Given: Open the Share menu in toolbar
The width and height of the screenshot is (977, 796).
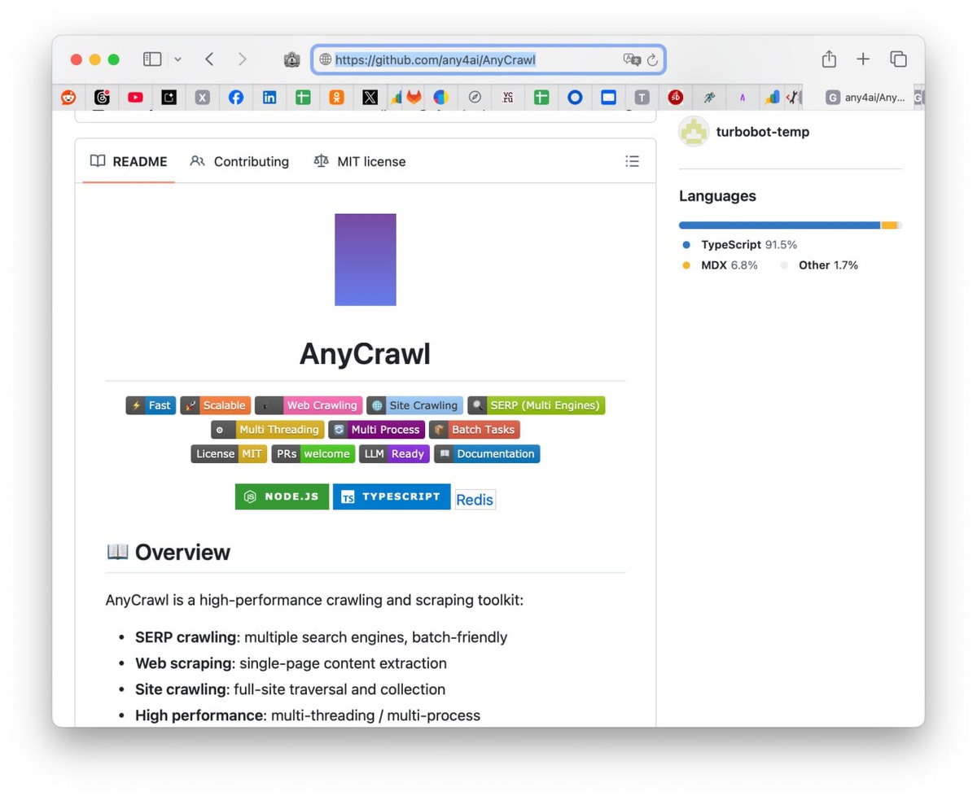Looking at the screenshot, I should (x=829, y=59).
